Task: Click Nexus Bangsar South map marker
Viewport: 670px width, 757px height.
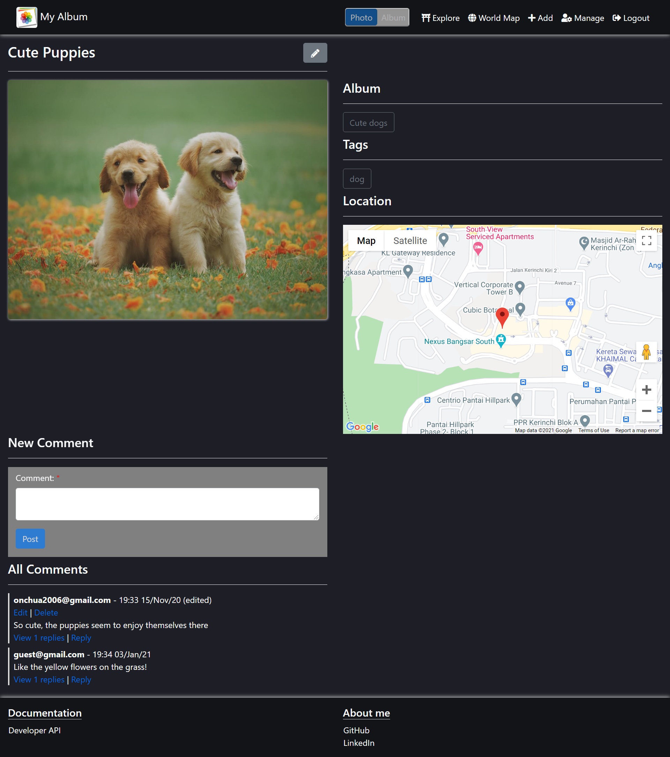Action: [x=500, y=339]
